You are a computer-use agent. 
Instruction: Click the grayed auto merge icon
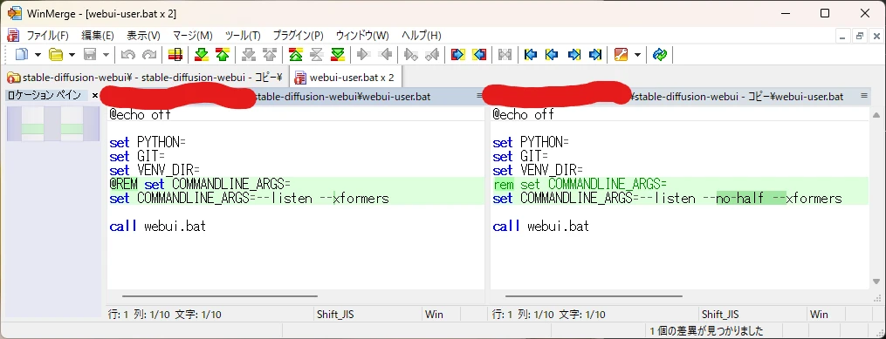505,55
